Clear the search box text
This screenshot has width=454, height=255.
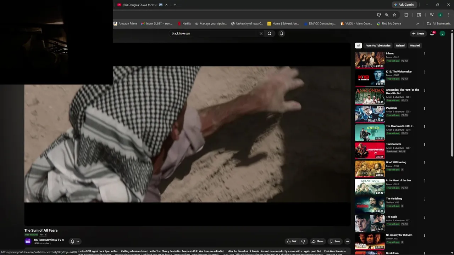click(261, 33)
